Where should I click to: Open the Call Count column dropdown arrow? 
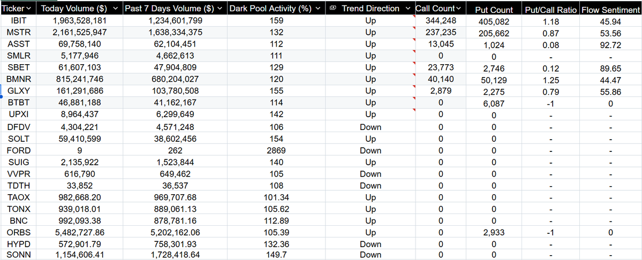pos(458,8)
